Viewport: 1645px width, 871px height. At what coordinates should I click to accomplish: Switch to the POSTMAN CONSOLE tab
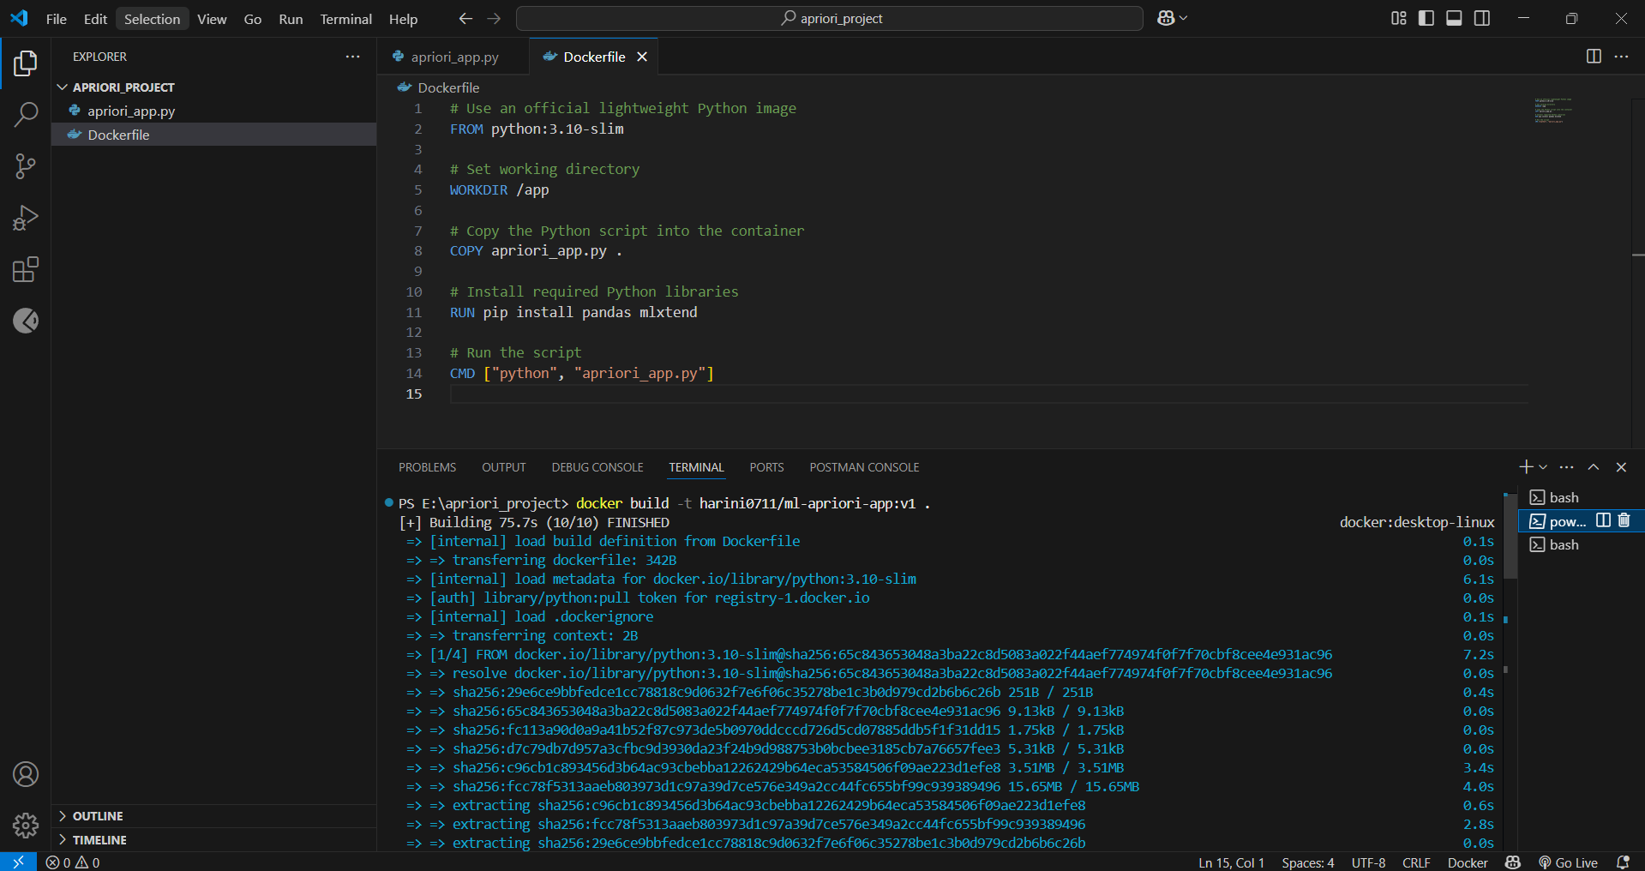click(864, 467)
